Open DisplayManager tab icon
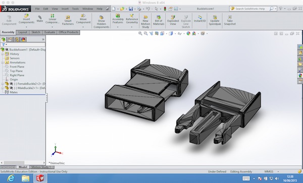303x183 pixels. pyautogui.click(x=23, y=39)
